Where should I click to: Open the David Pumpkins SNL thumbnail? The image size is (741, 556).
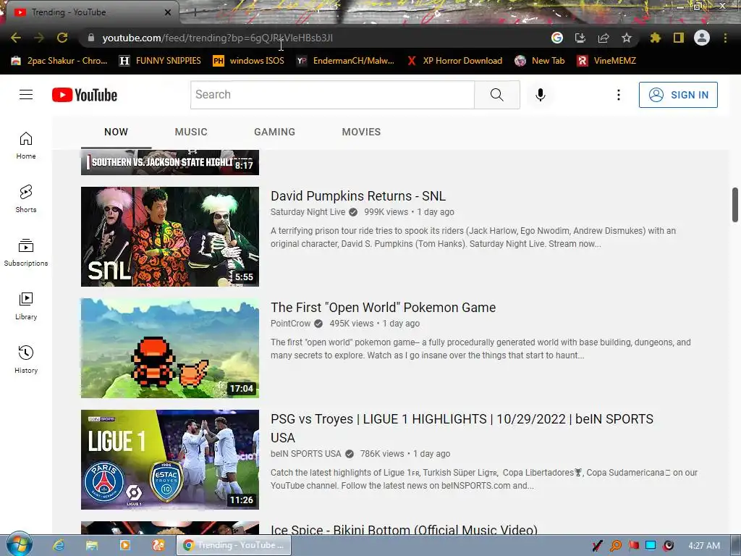tap(169, 237)
